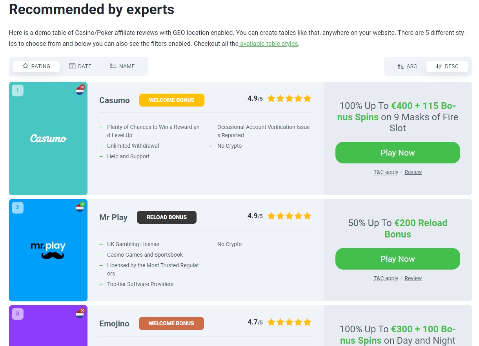Click Emojino's flag geo-restricted icon
The height and width of the screenshot is (346, 479).
pos(80,313)
